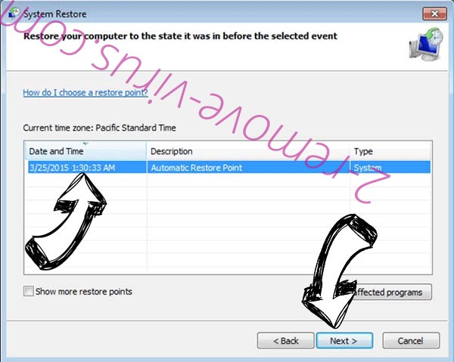This screenshot has height=362, width=454.
Task: Click the System Restore monitor clock graphic
Action: (x=426, y=45)
